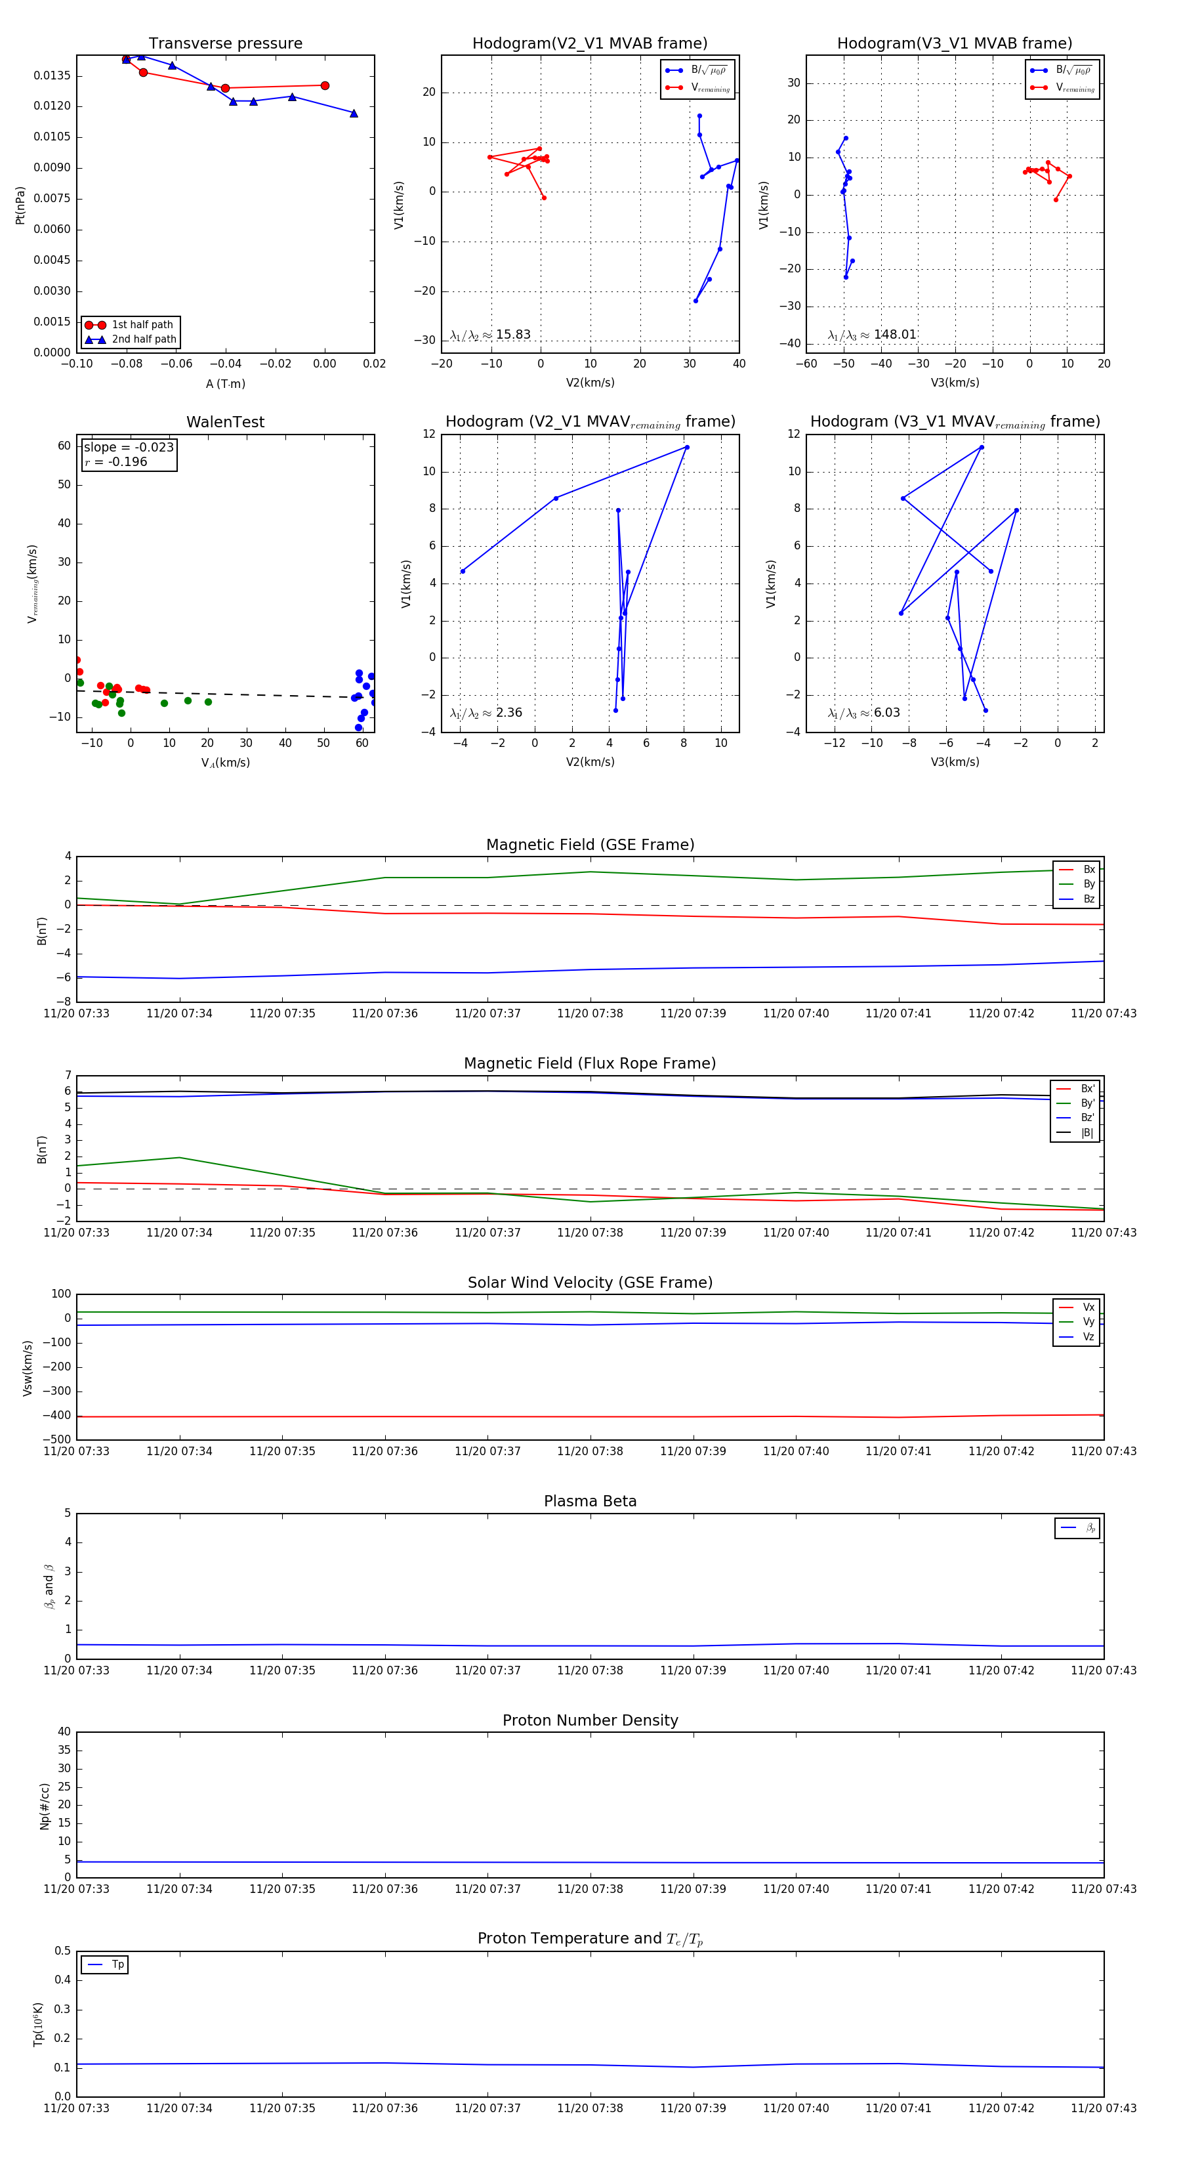Click the 'Vz' legend entry

pyautogui.click(x=1077, y=1336)
